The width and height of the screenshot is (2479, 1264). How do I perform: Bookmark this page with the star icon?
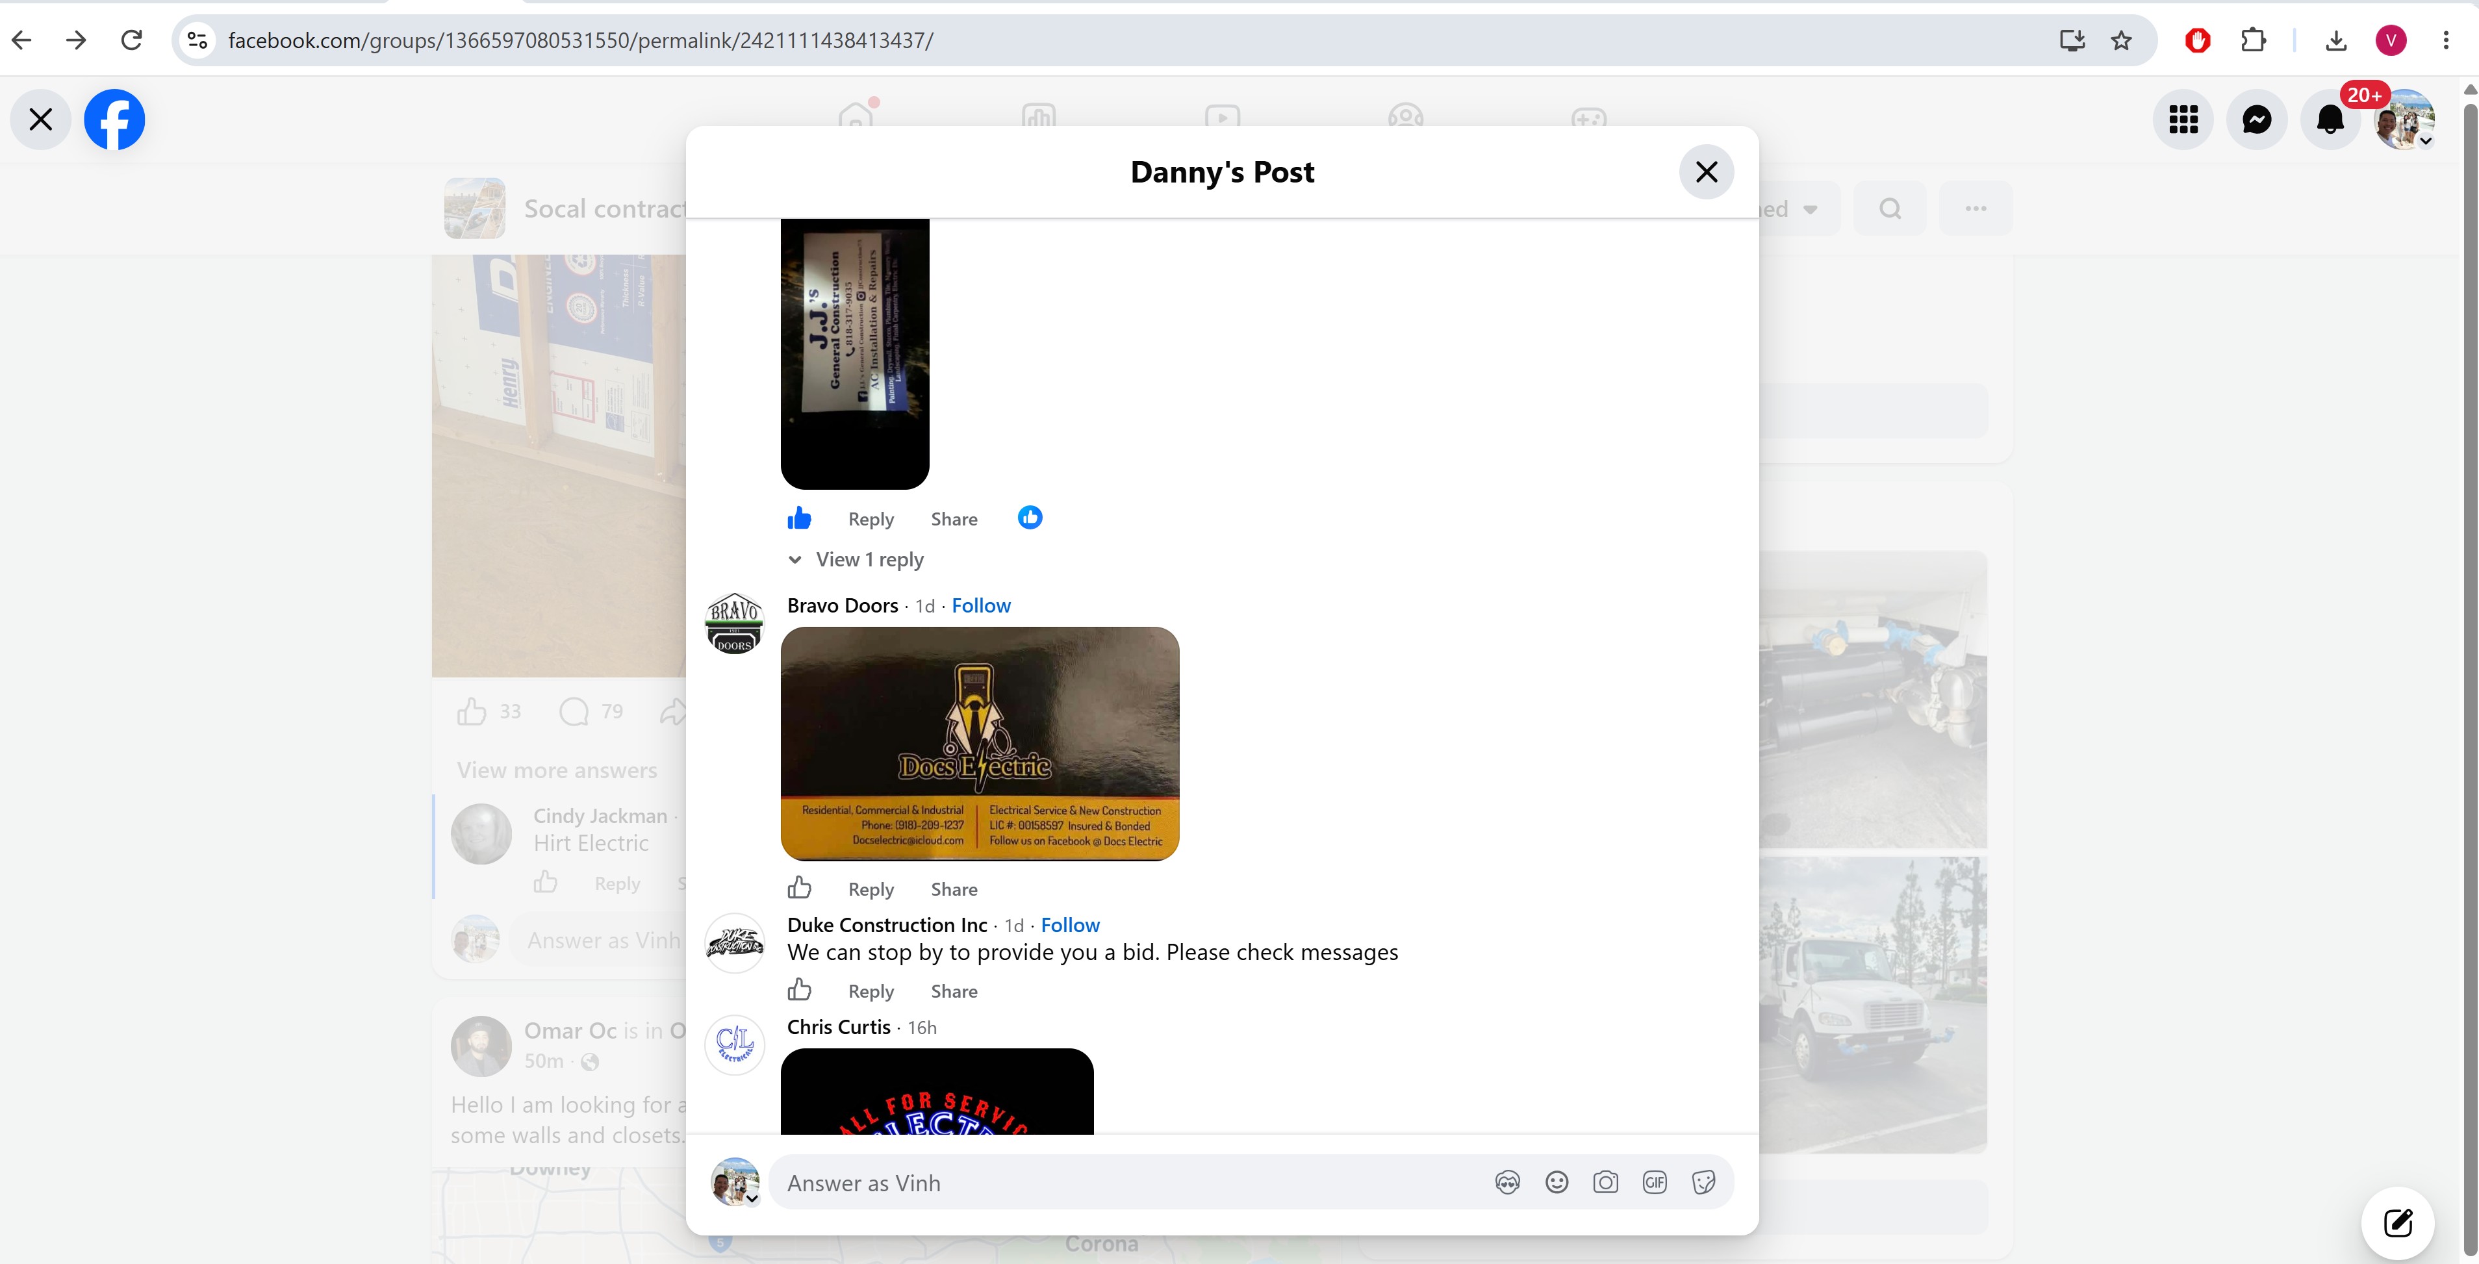coord(2121,40)
